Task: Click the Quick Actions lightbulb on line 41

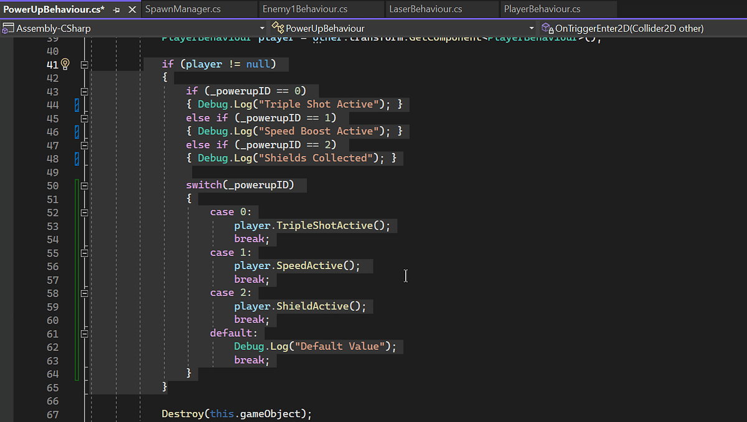Action: pyautogui.click(x=65, y=64)
